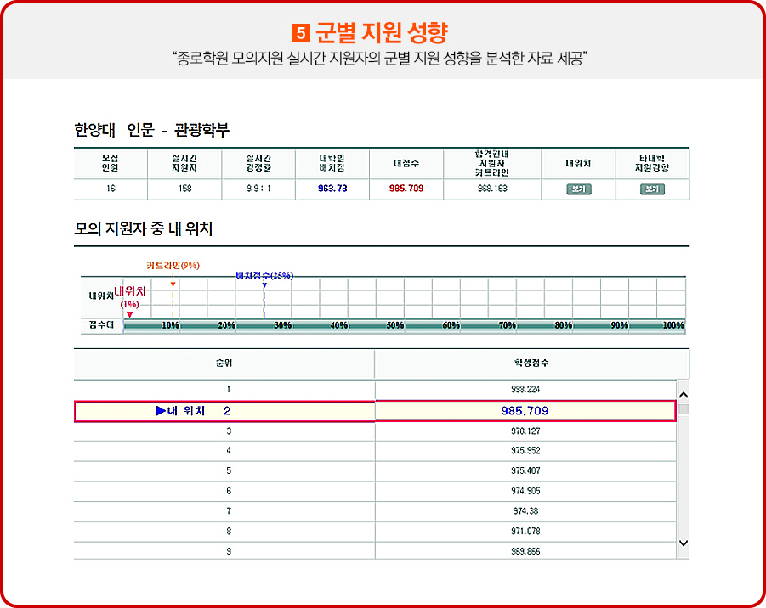Screen dimensions: 766x608
Task: Select the rank 1 score 998.224
Action: click(x=525, y=389)
